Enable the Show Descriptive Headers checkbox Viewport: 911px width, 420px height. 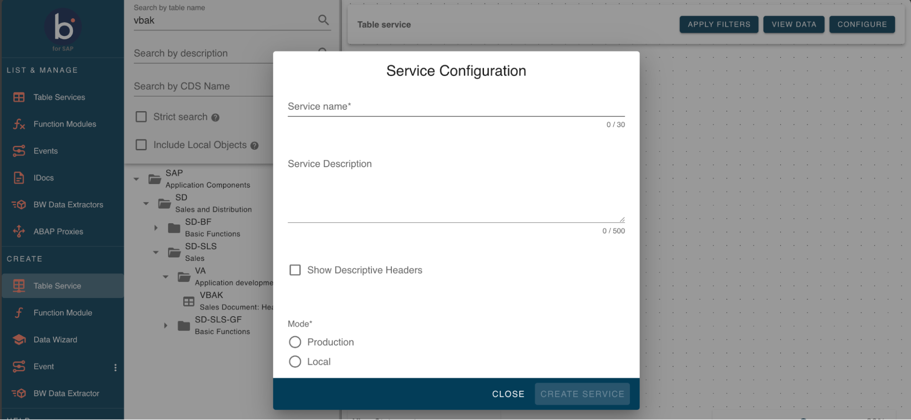click(x=295, y=270)
